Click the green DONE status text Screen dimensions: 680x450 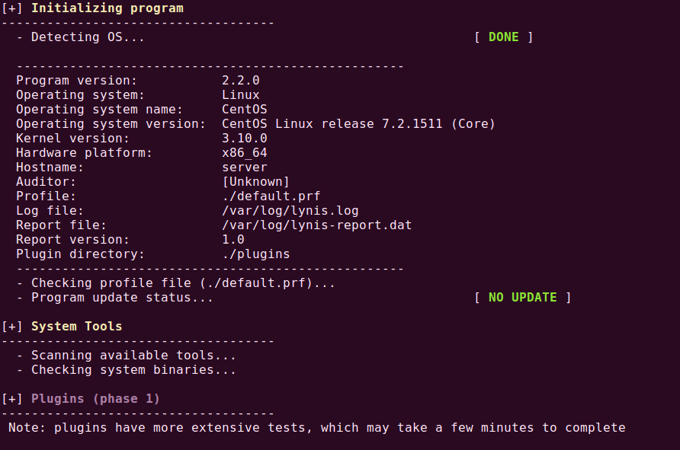coord(503,37)
